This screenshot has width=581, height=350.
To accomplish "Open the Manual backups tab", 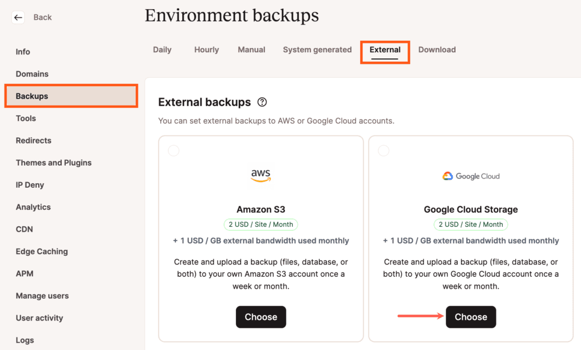I will tap(251, 50).
